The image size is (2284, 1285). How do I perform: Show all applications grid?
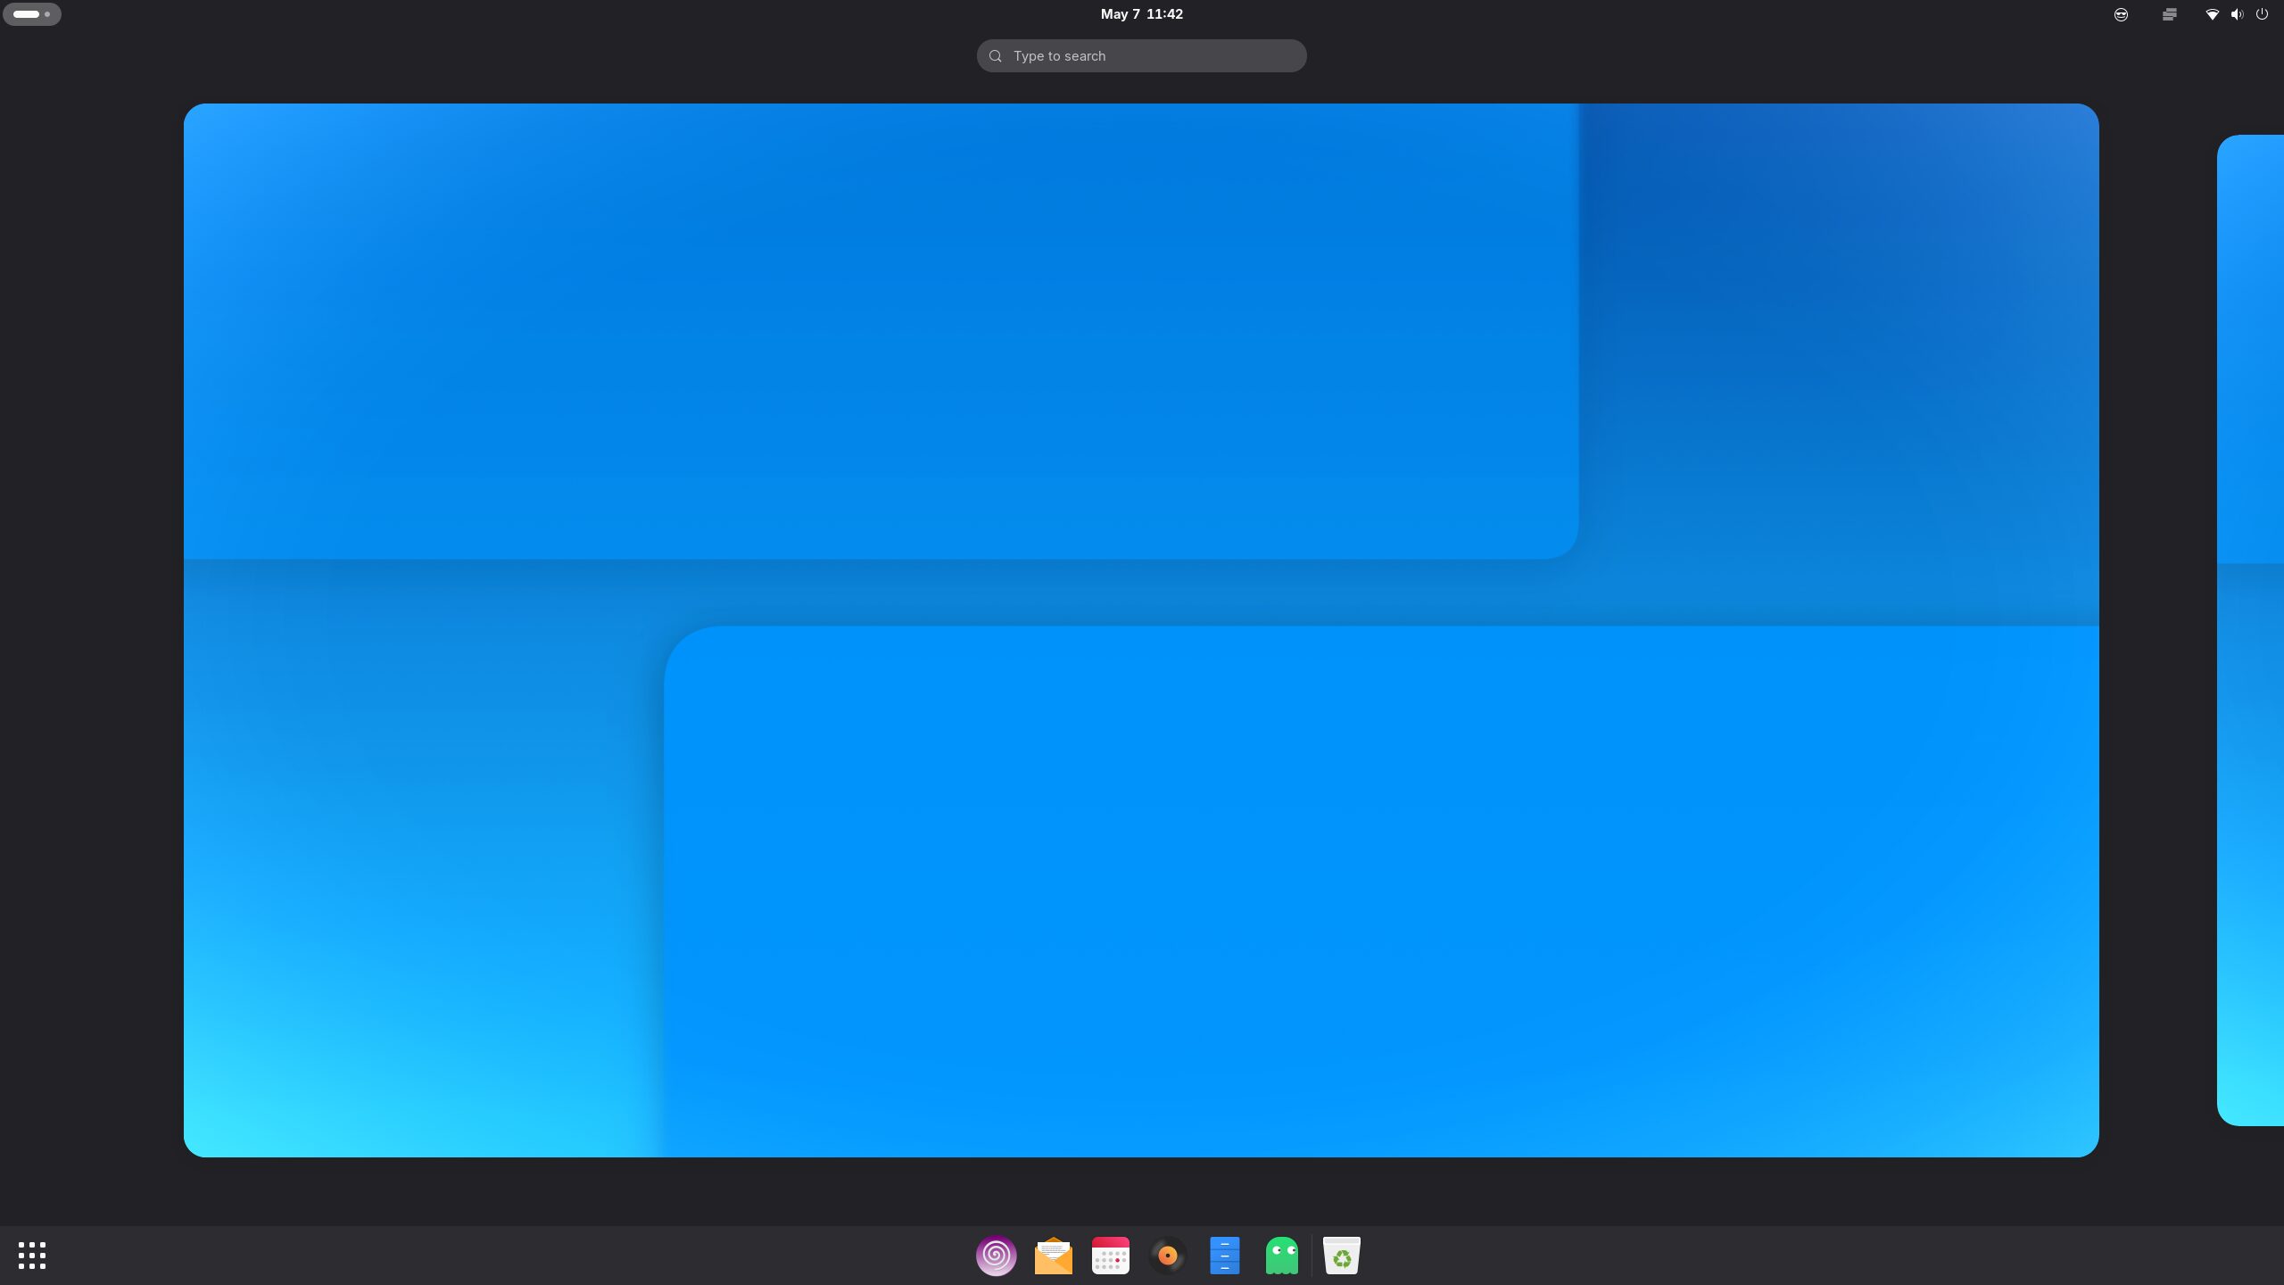32,1256
